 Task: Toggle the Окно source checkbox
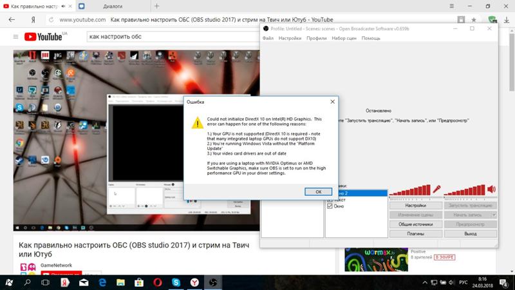(x=330, y=206)
